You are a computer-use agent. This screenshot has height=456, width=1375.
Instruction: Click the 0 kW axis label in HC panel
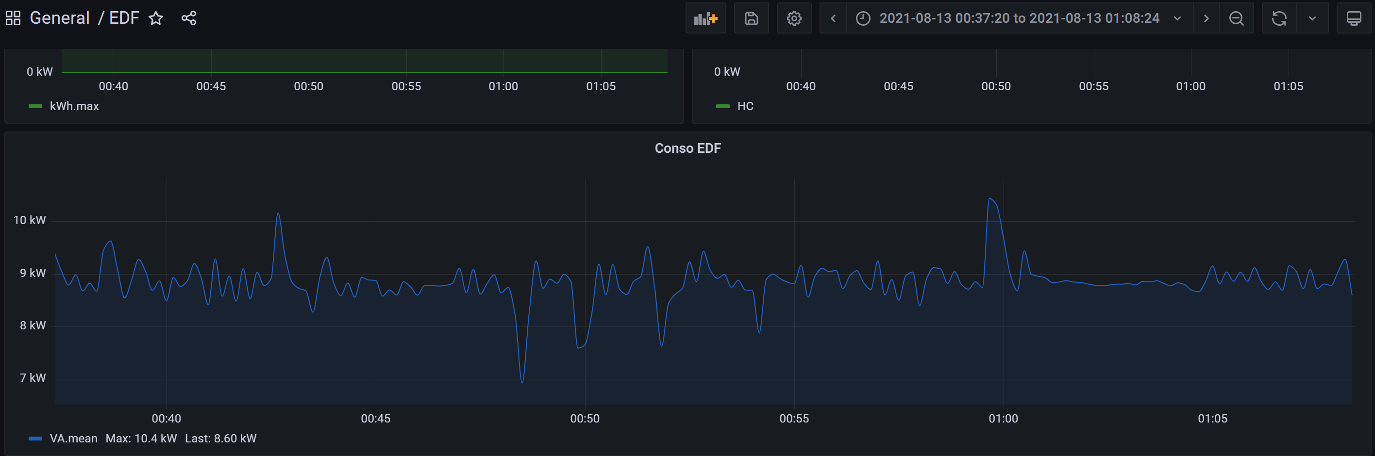pos(727,71)
